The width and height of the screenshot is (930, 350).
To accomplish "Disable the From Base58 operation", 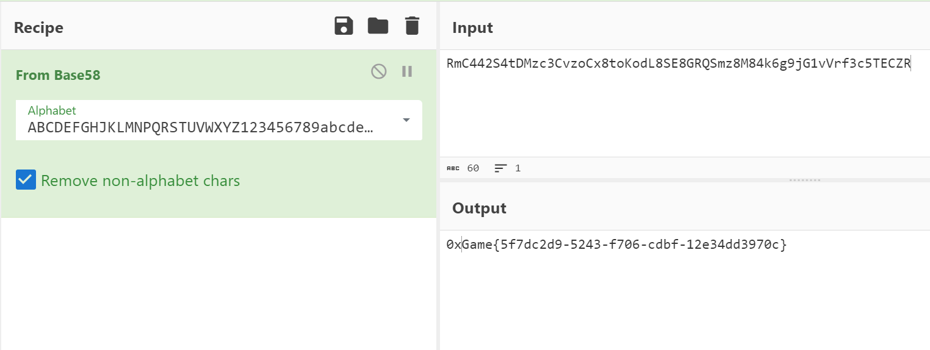I will pyautogui.click(x=379, y=71).
